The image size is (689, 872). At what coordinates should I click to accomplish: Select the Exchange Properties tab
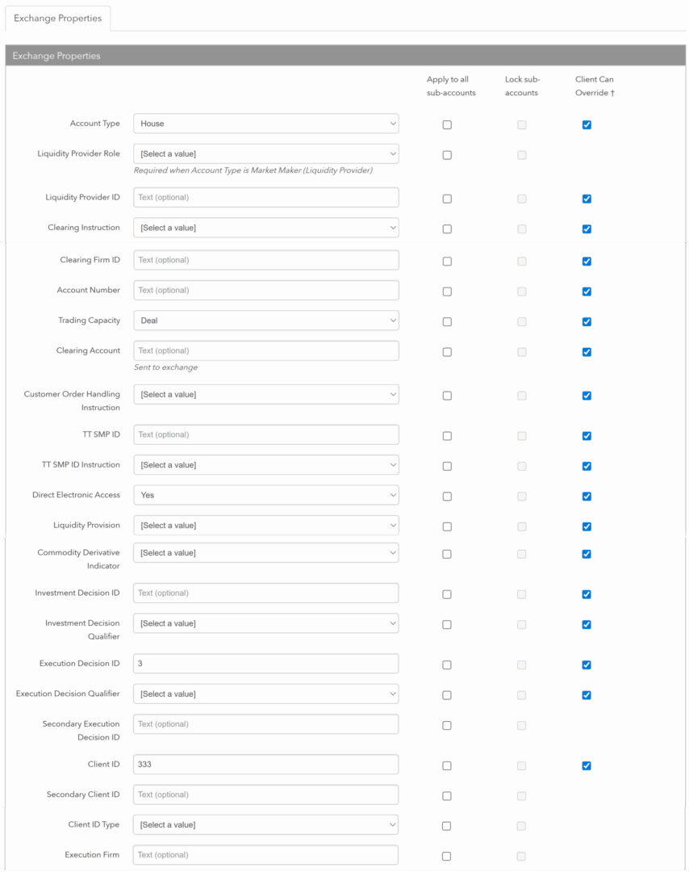pos(58,19)
